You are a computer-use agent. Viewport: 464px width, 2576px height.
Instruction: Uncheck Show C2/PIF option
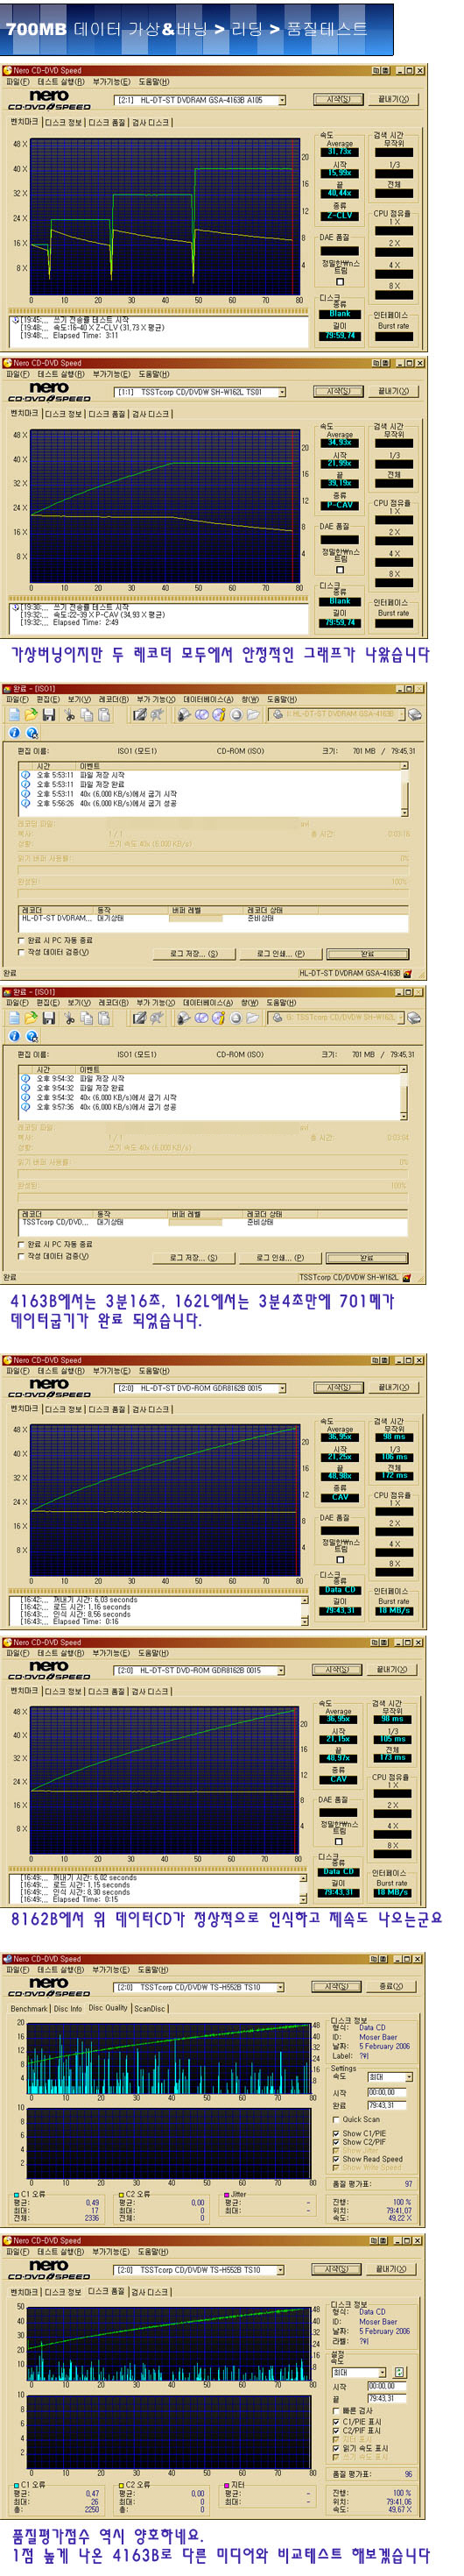(336, 2142)
